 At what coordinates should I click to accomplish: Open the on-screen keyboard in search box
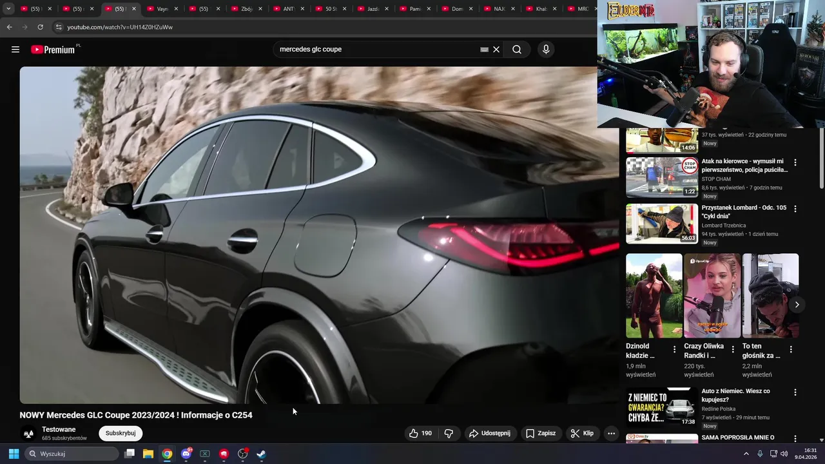click(x=484, y=50)
